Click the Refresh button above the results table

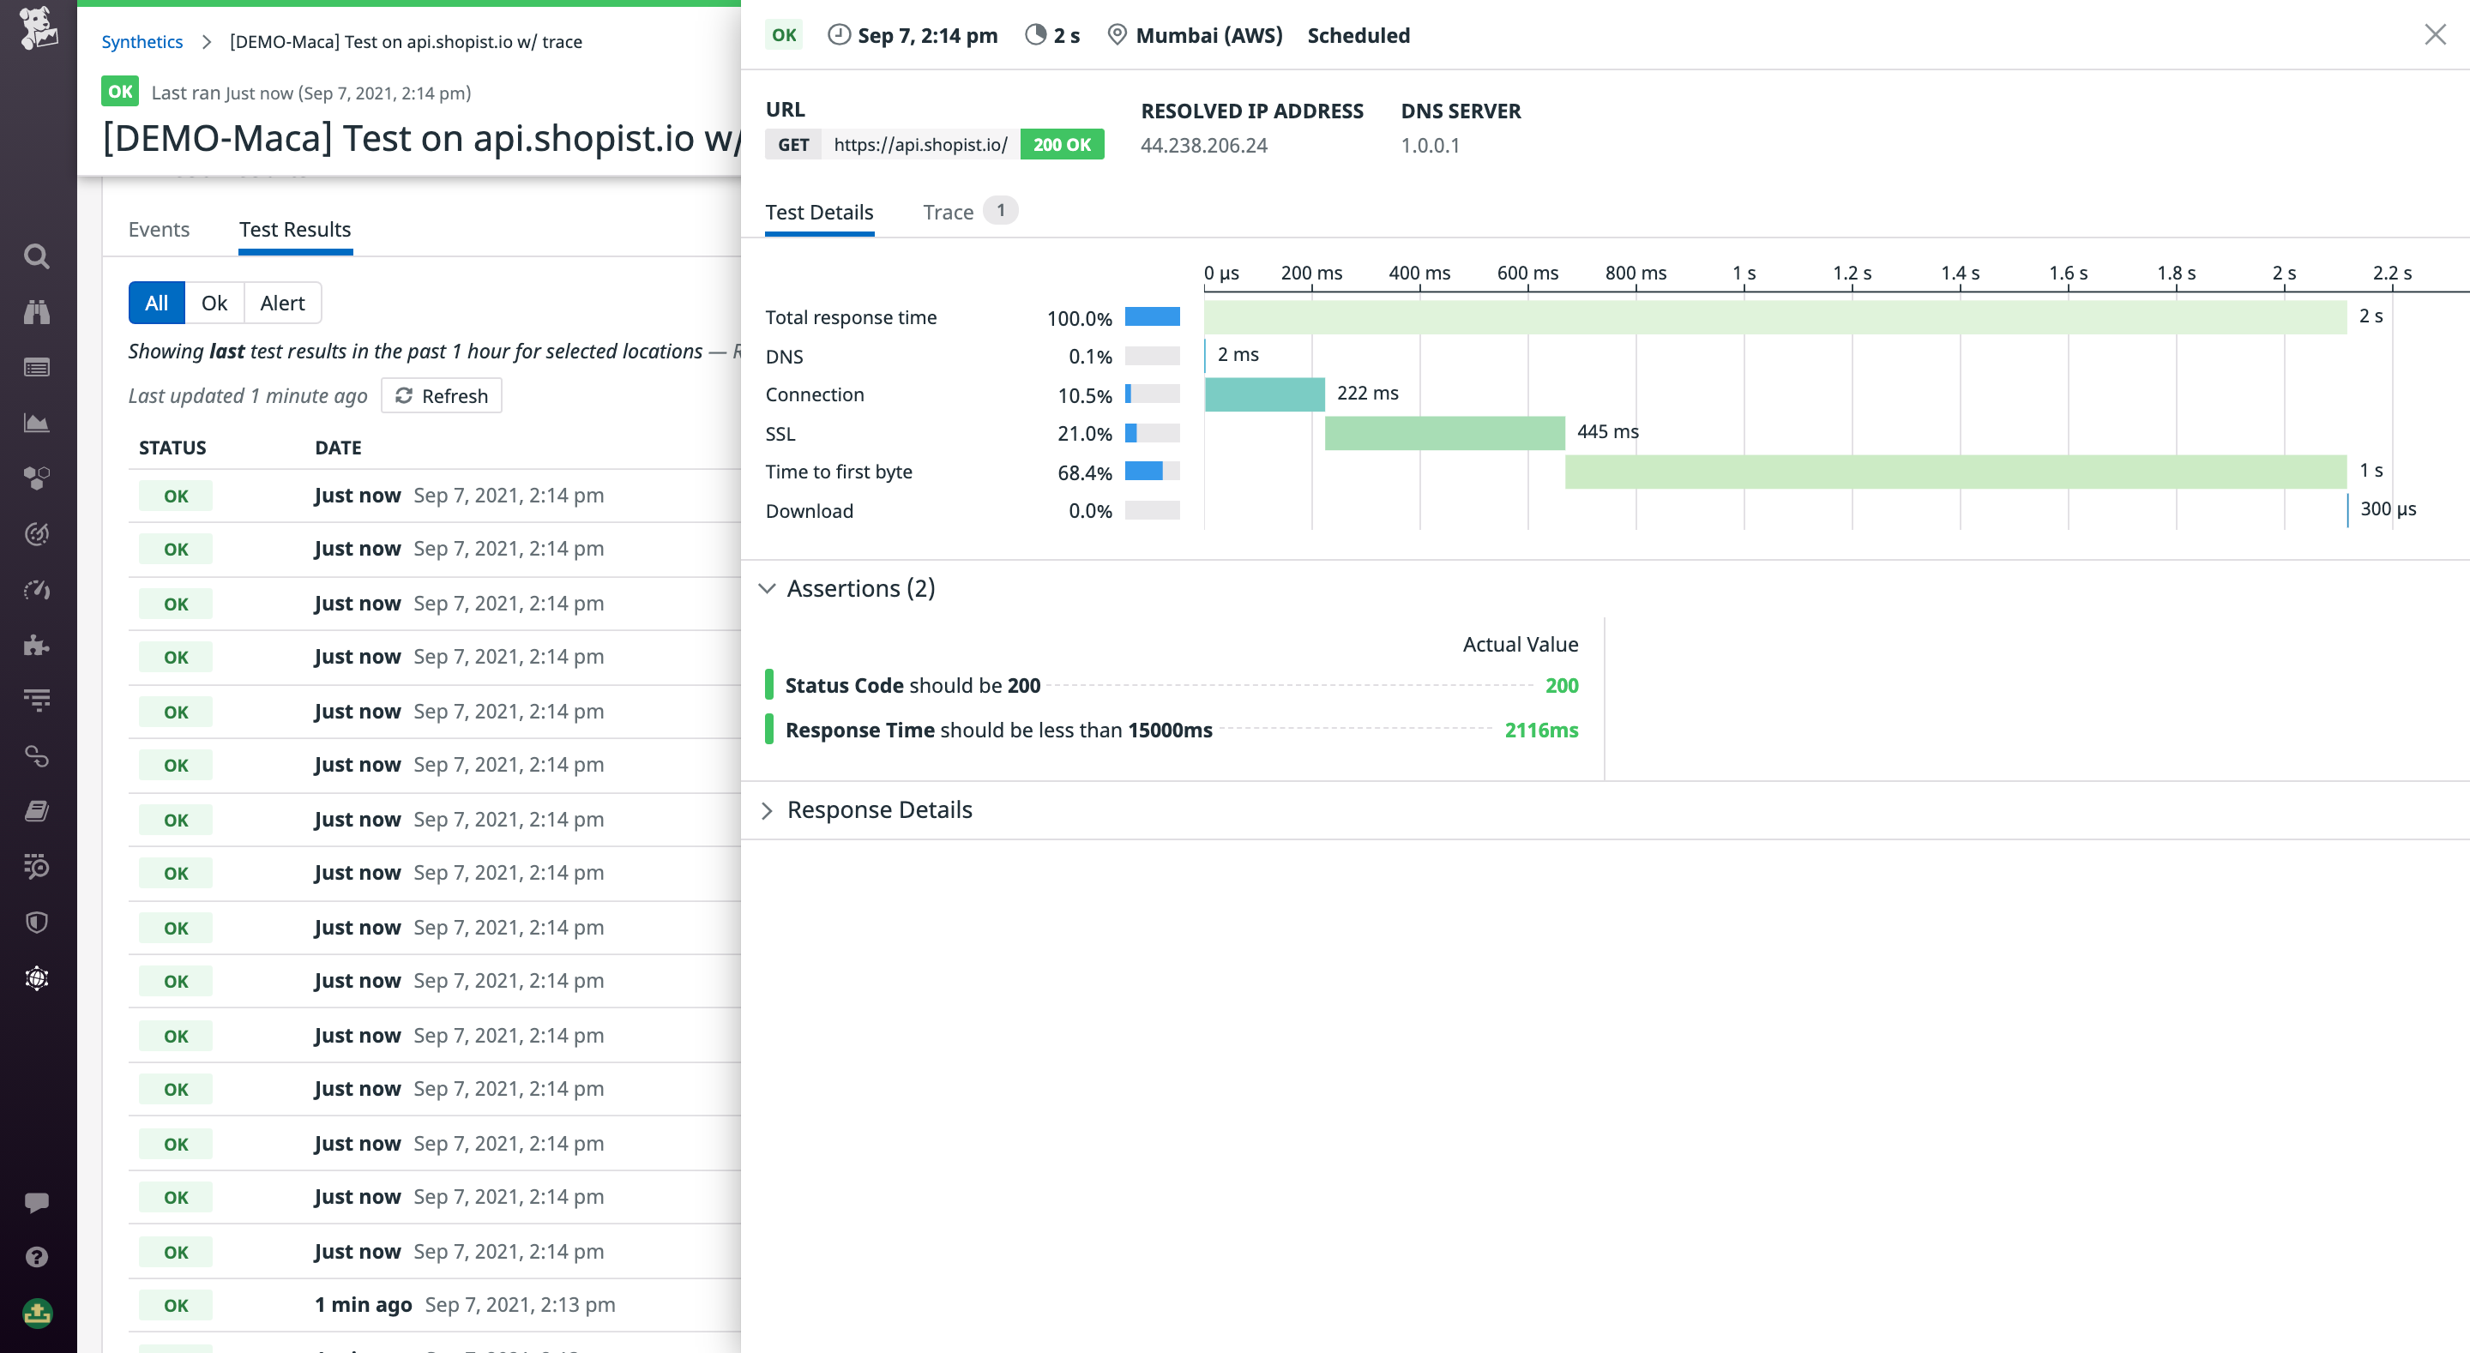click(x=441, y=395)
